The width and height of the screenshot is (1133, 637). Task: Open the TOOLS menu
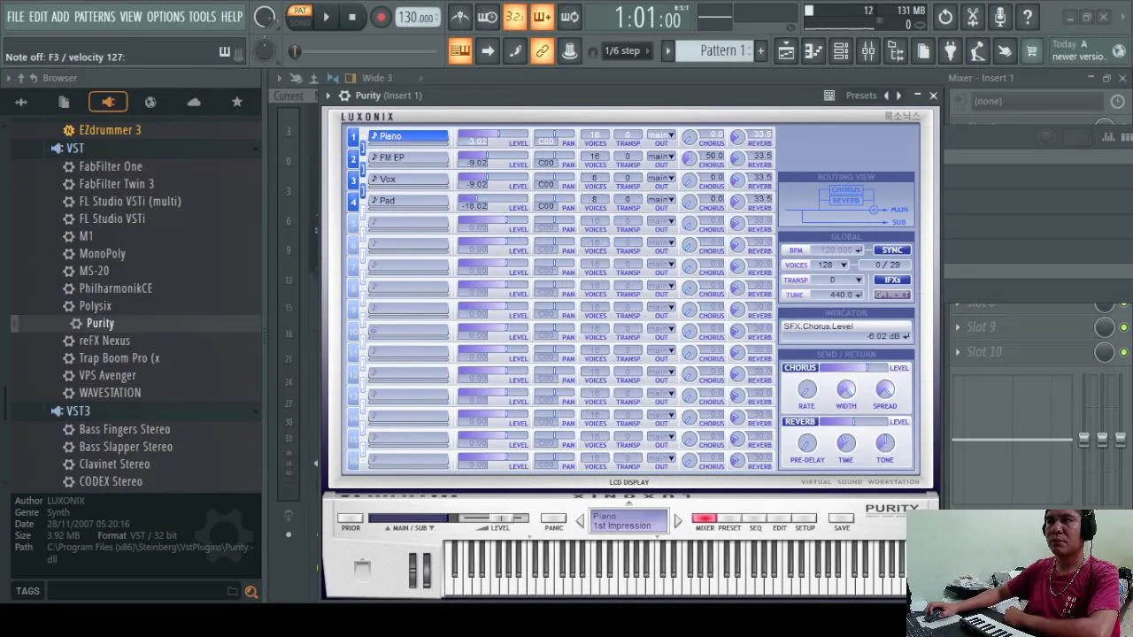[202, 17]
